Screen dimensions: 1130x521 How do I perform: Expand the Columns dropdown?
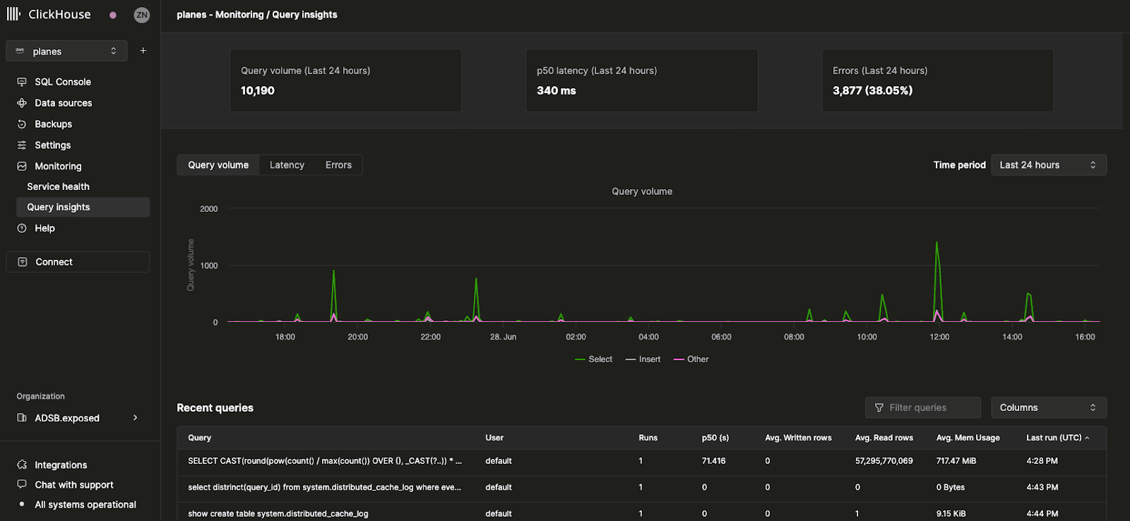(1048, 407)
